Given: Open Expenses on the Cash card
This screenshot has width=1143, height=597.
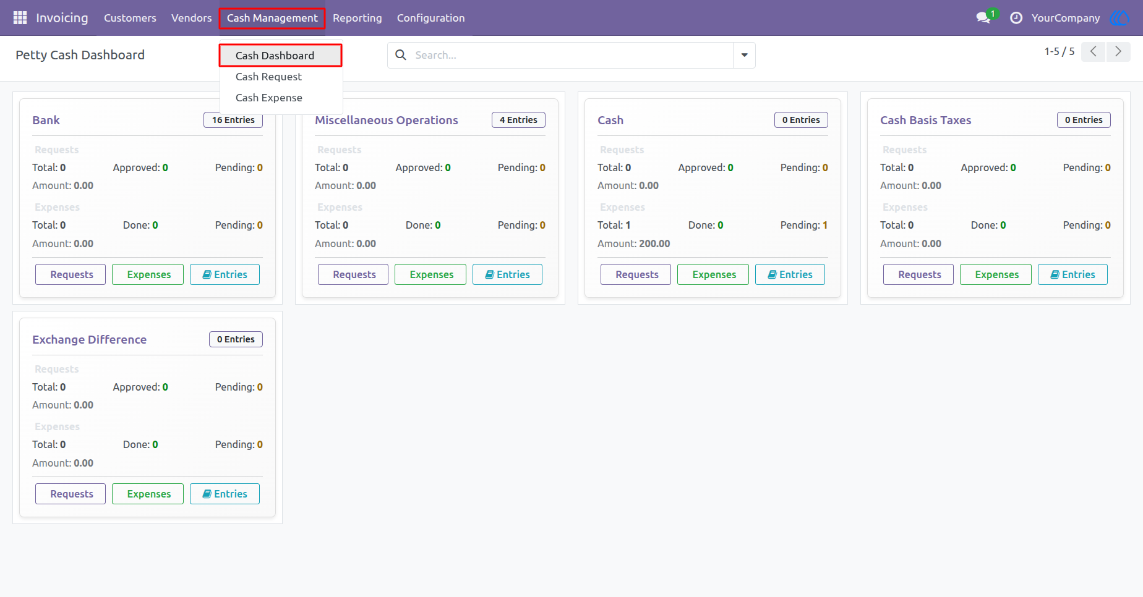Looking at the screenshot, I should (x=713, y=274).
